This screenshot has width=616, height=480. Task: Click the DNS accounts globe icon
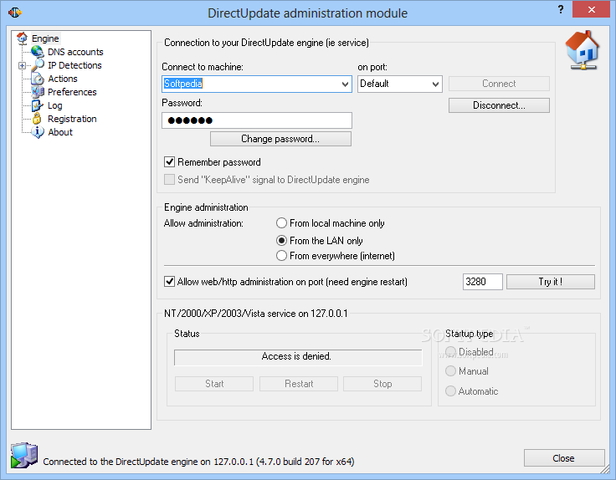pos(38,51)
